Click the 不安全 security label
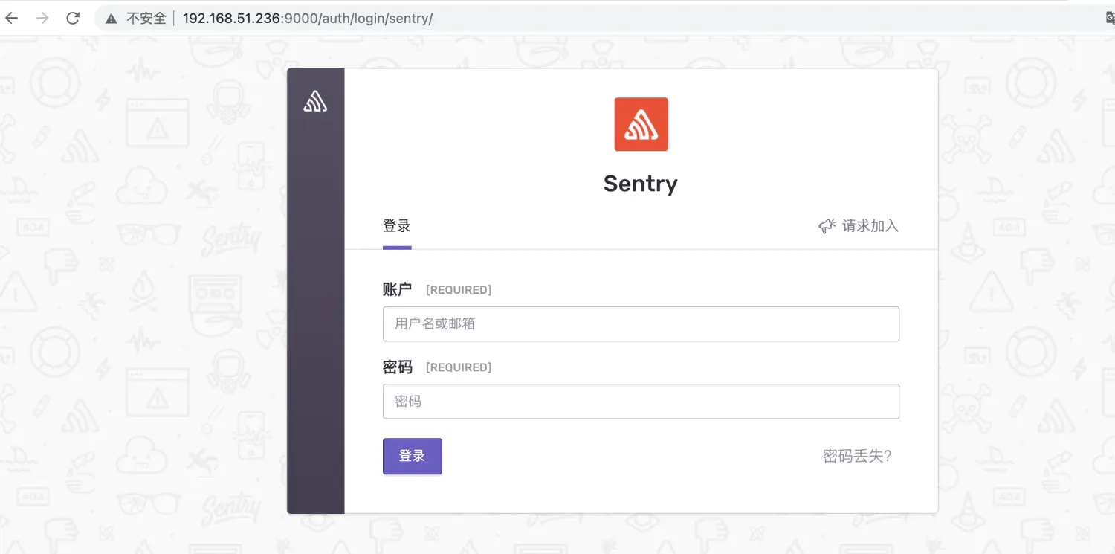1115x554 pixels. click(146, 19)
